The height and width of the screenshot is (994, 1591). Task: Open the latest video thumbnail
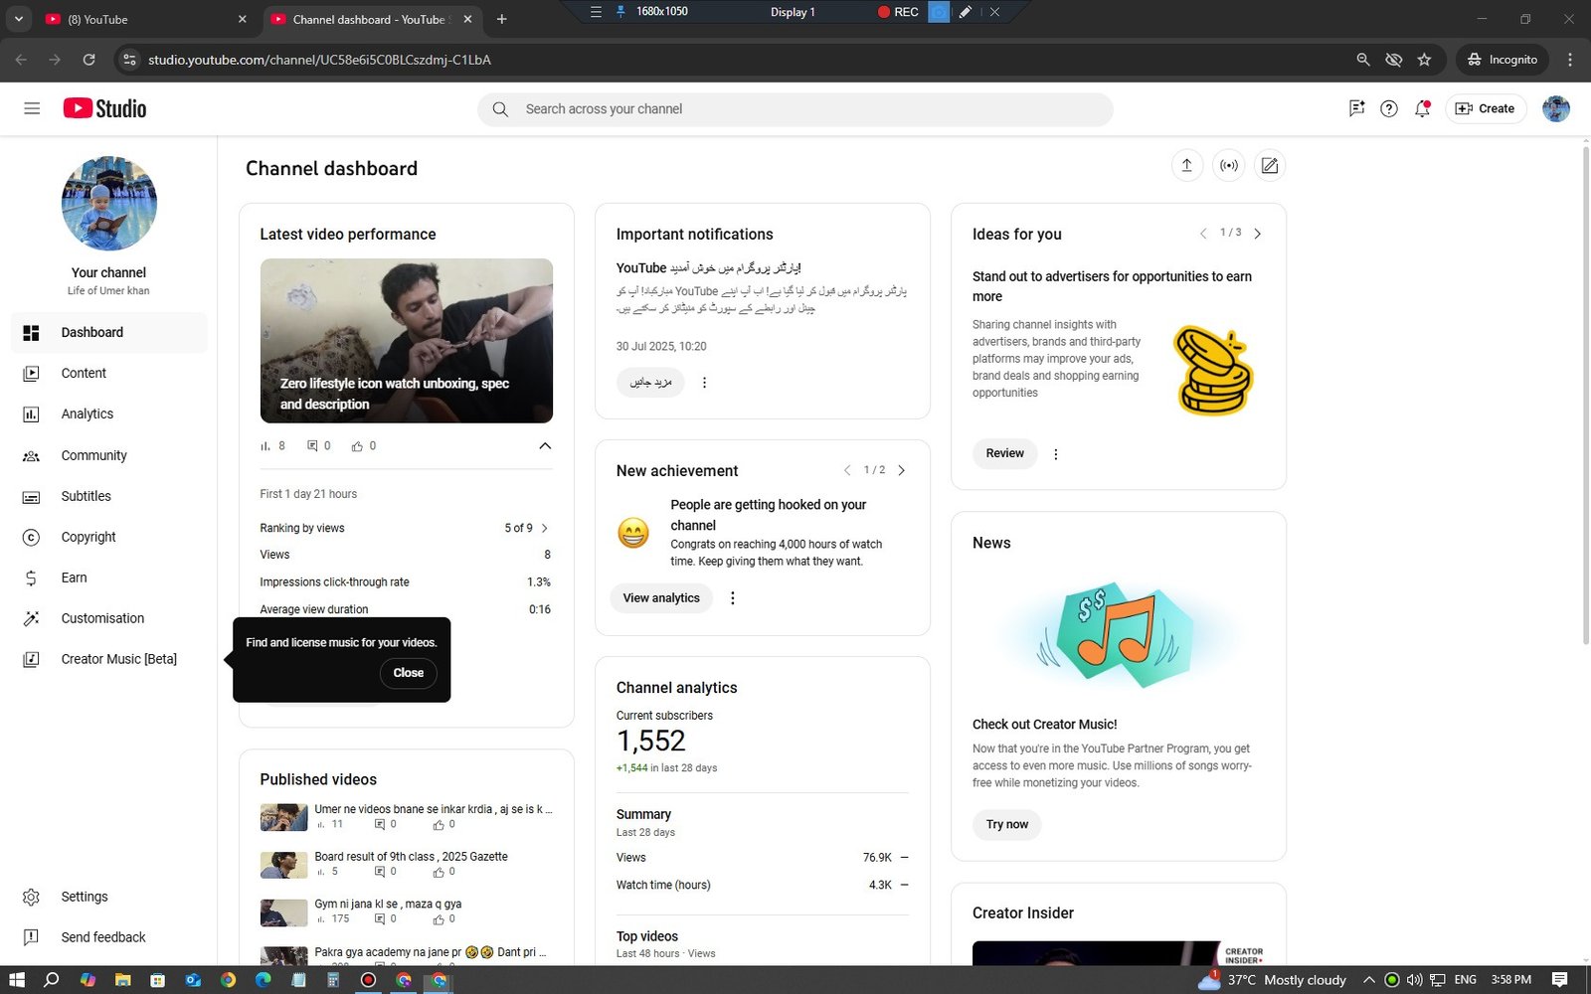[x=407, y=341]
